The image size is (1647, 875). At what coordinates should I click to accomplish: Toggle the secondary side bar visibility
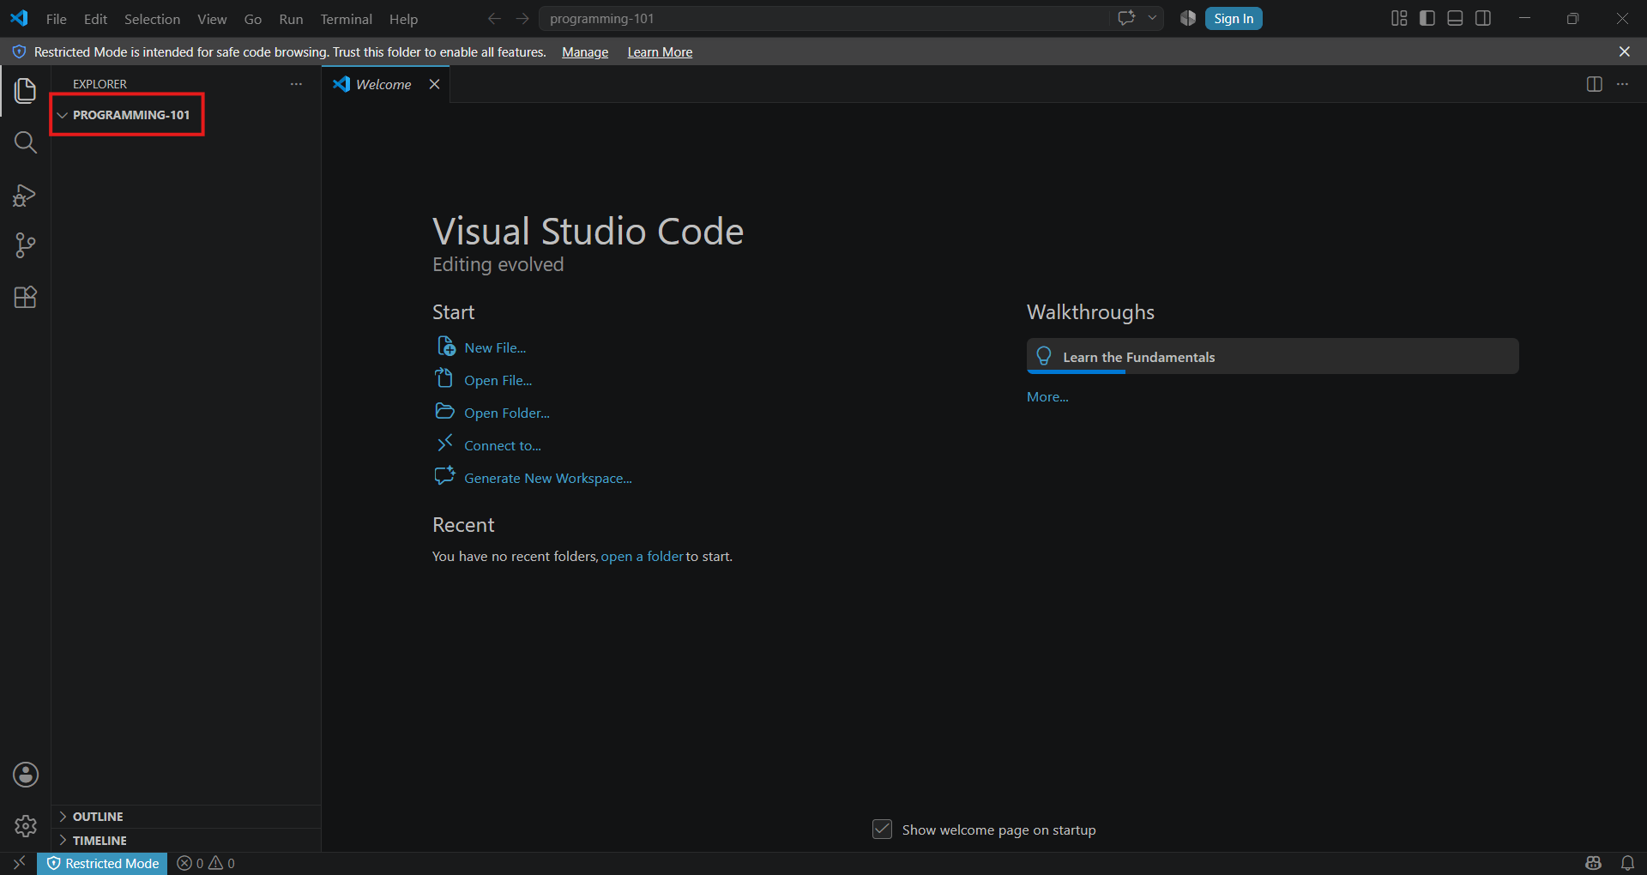[1483, 18]
